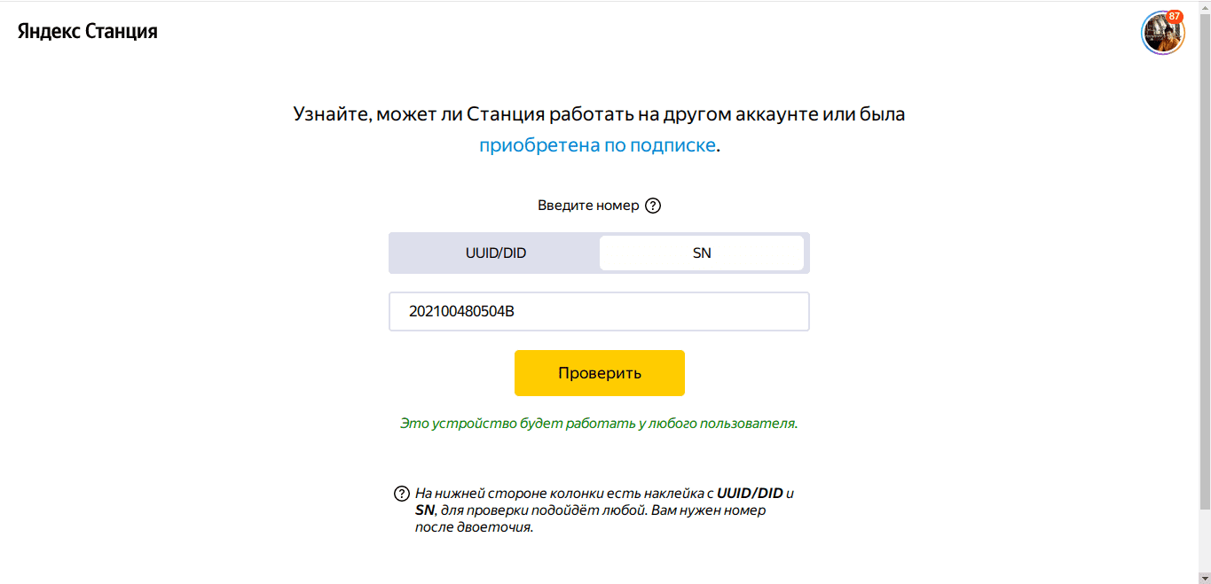Open the profile avatar menu
Image resolution: width=1211 pixels, height=584 pixels.
(1161, 35)
